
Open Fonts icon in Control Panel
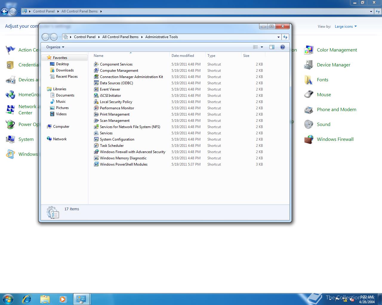pos(309,80)
